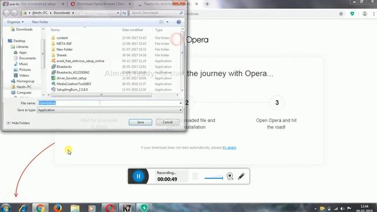
Task: Click the magnifier icon in Search Downloads
Action: (x=181, y=13)
